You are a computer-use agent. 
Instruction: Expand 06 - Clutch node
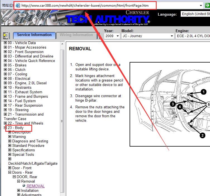[5, 70]
